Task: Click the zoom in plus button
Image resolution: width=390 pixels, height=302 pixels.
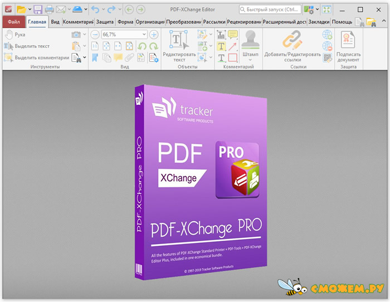Action: tap(154, 35)
